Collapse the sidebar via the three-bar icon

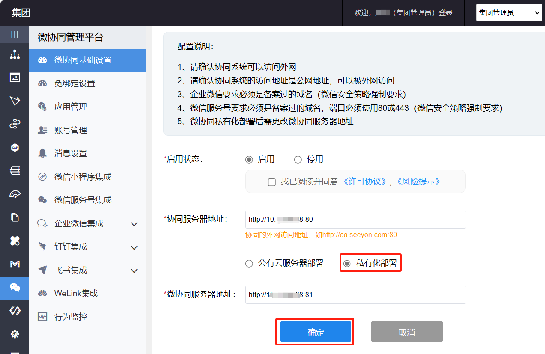(x=15, y=35)
